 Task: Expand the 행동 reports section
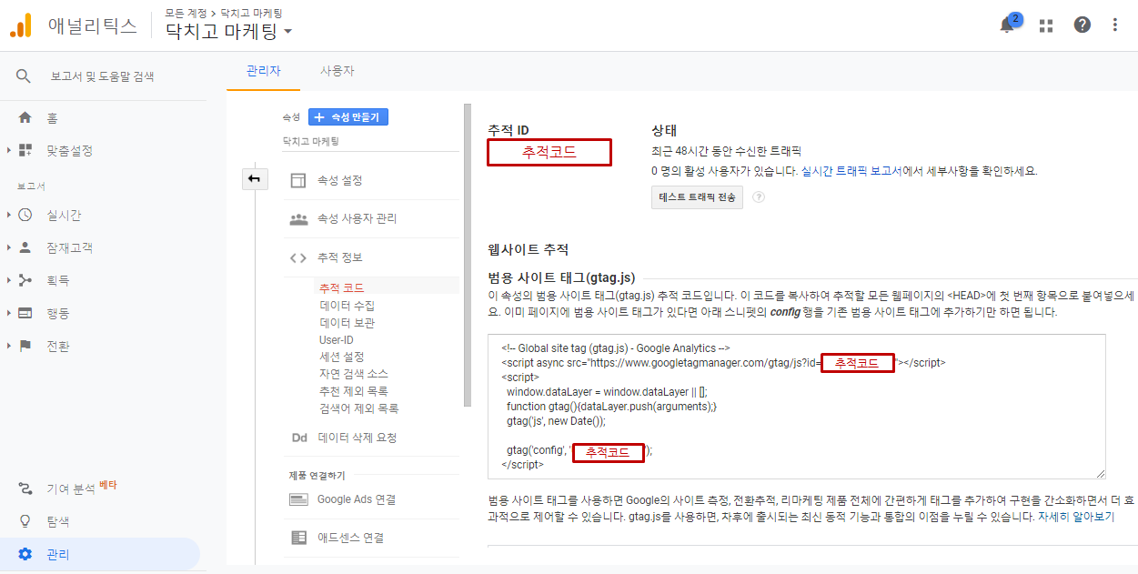tap(9, 313)
